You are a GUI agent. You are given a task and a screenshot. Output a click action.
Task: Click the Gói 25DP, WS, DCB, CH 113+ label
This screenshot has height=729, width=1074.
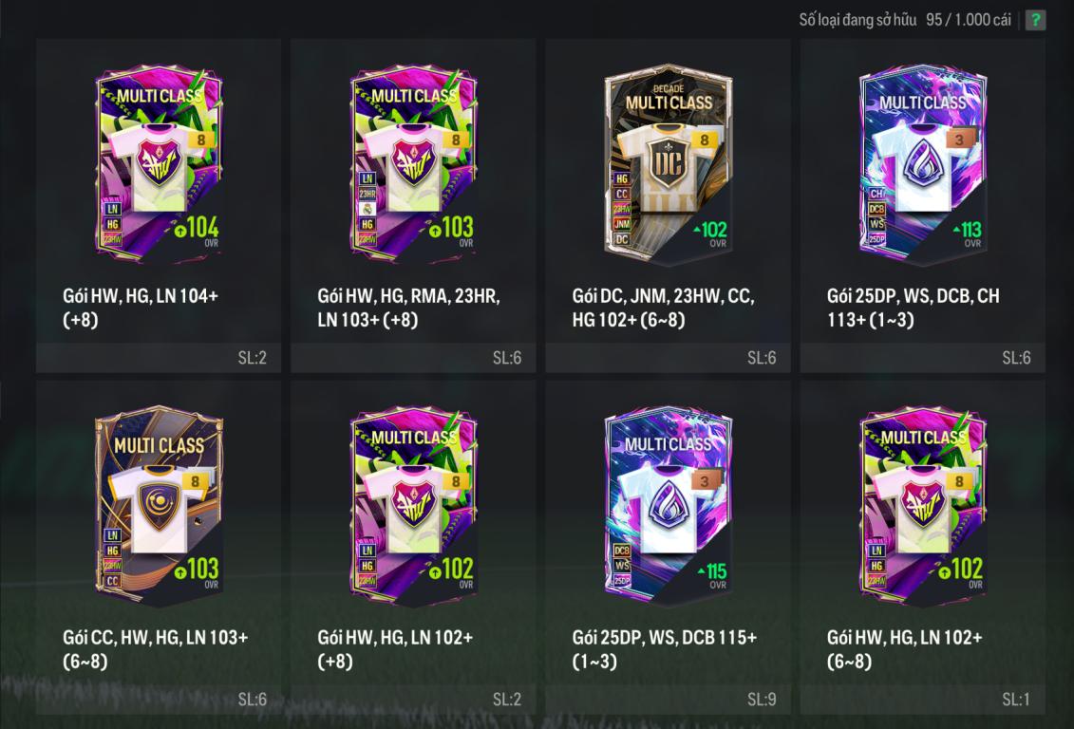point(913,308)
